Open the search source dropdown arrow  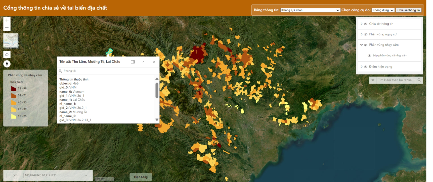[x=373, y=80]
